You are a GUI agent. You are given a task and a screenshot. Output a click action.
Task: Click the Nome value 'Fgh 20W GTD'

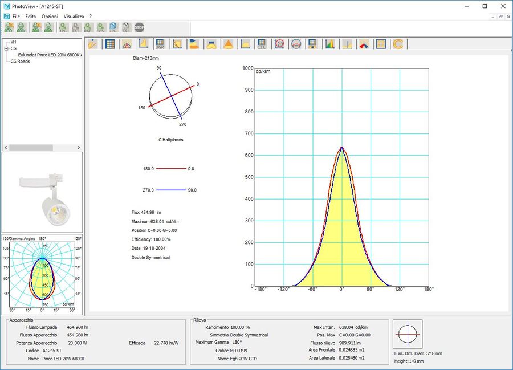click(x=243, y=359)
